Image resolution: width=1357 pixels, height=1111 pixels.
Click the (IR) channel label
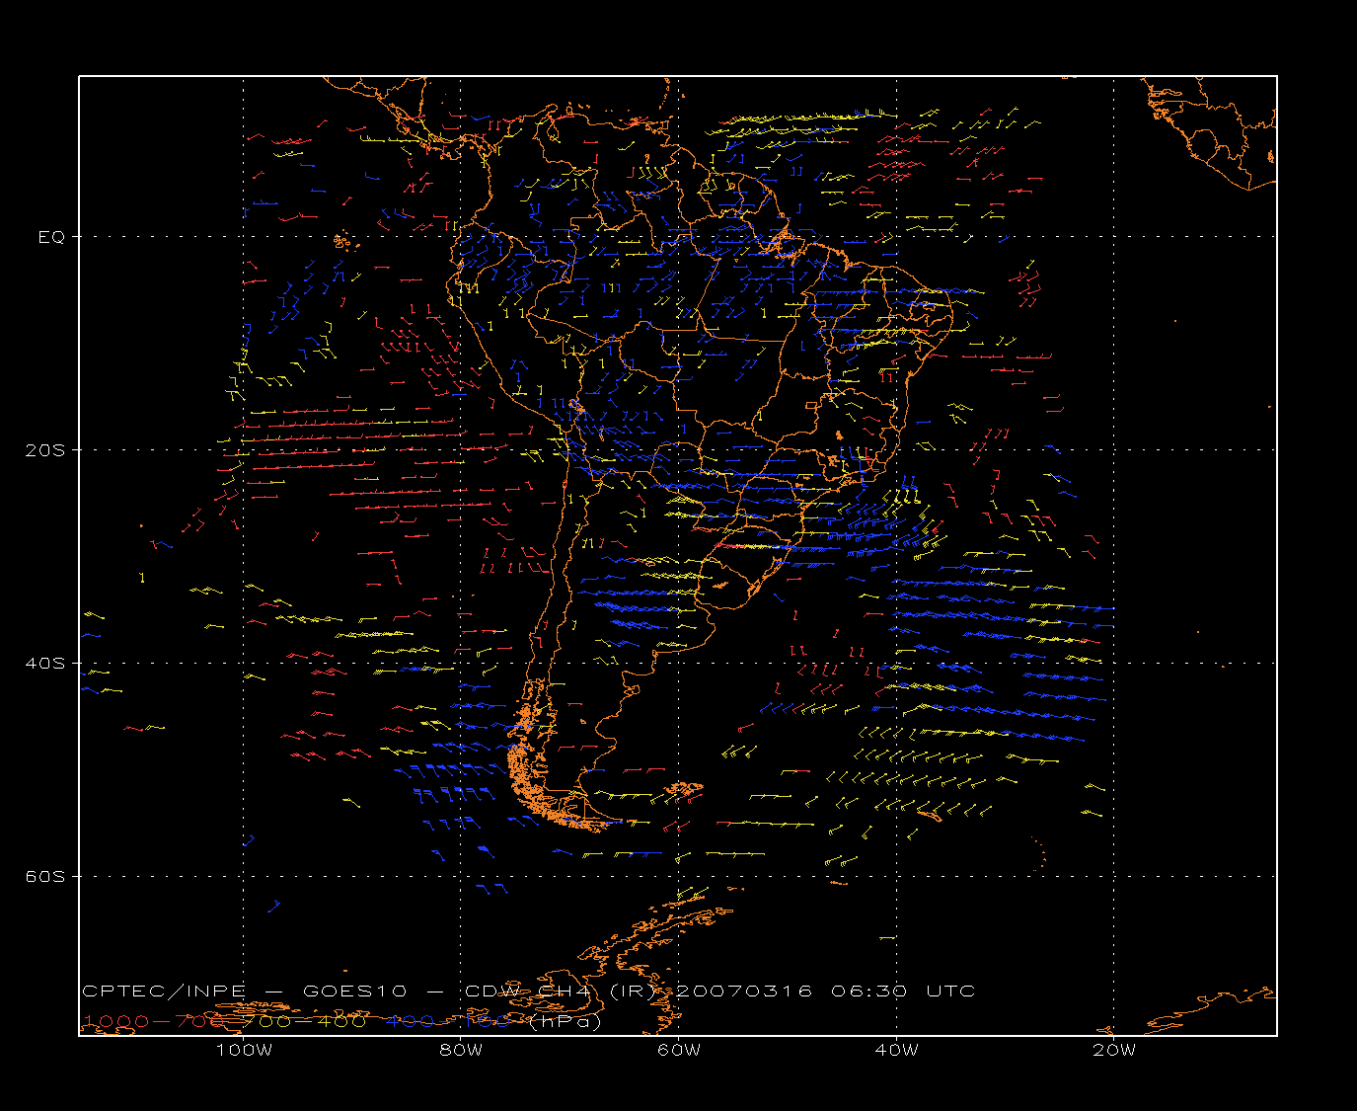pyautogui.click(x=633, y=991)
